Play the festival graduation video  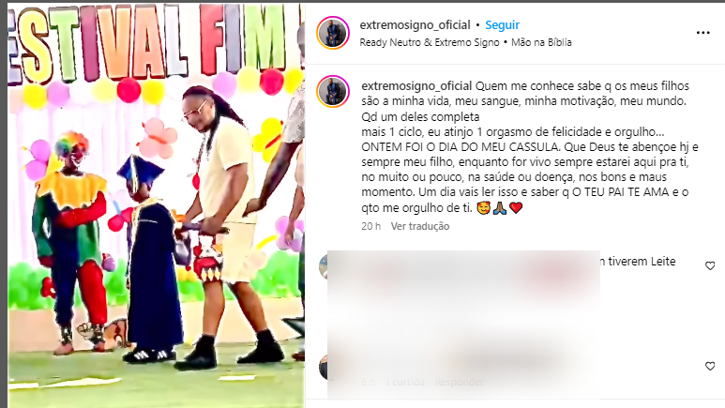(x=157, y=205)
